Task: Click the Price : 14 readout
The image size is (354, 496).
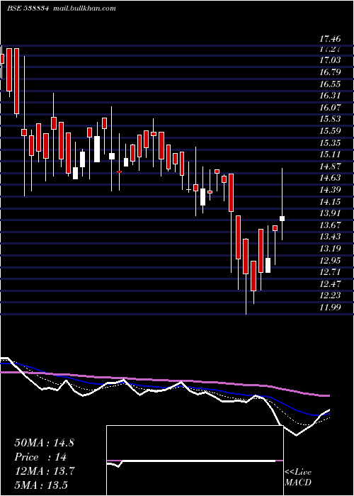Action: [40, 457]
